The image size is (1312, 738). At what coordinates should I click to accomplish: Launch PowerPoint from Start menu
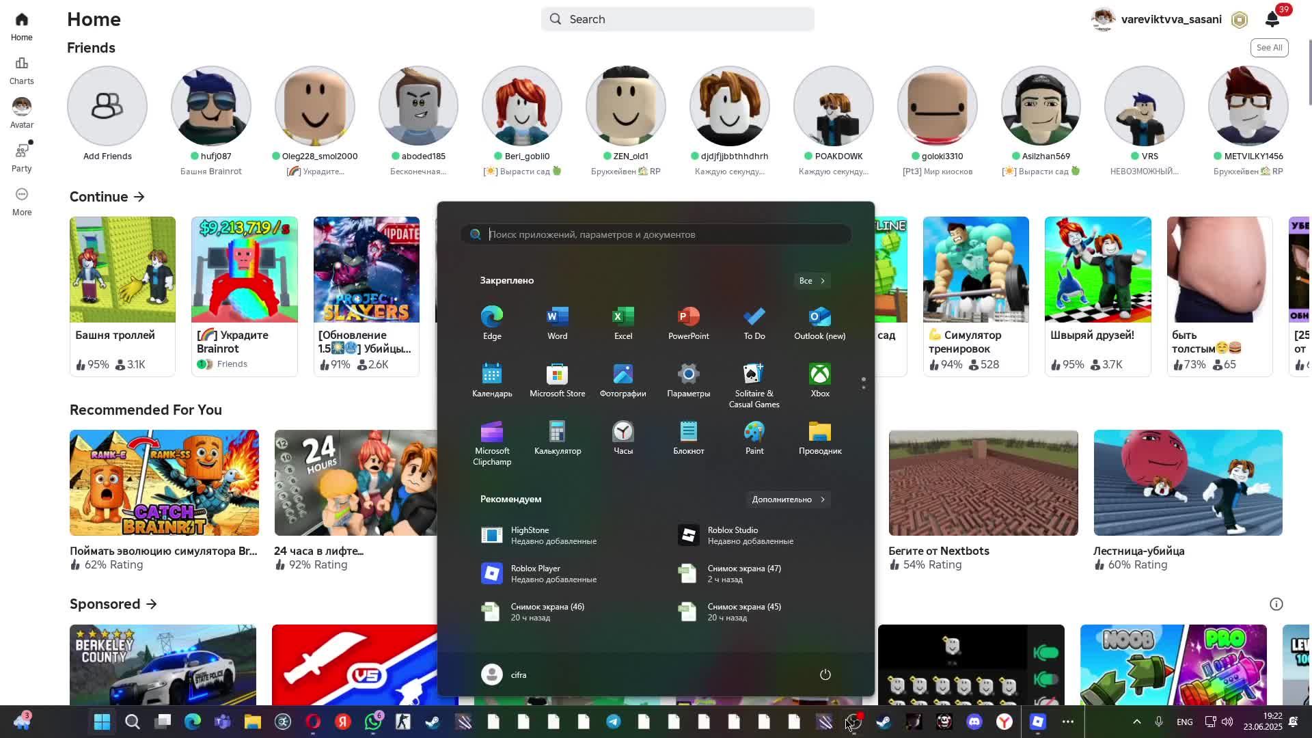(689, 323)
